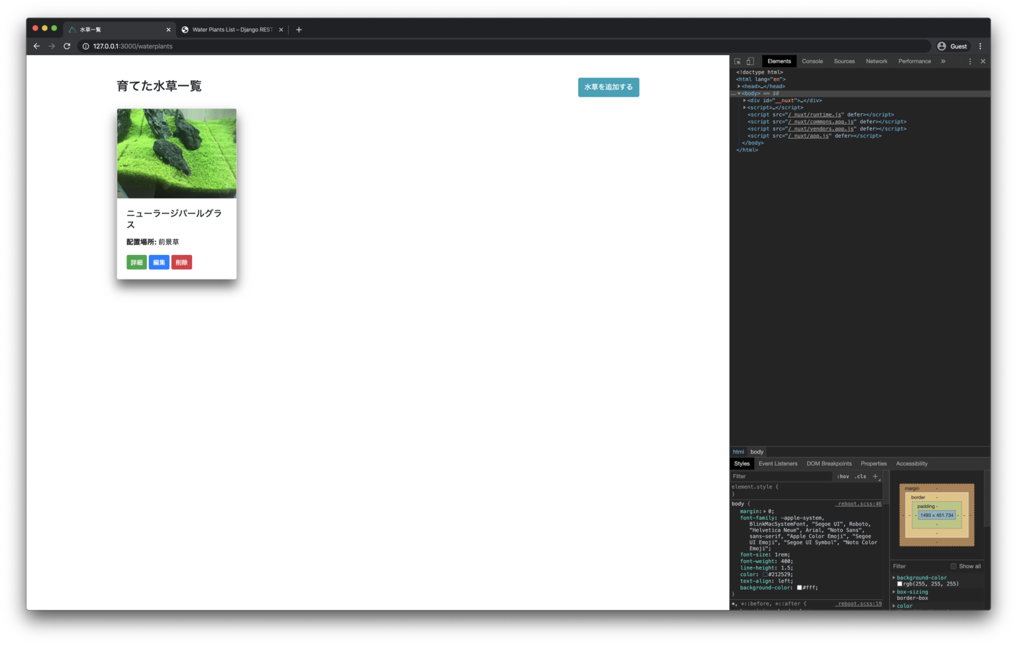The image size is (1017, 645).
Task: Toggle the device toolbar icon
Action: coord(750,61)
